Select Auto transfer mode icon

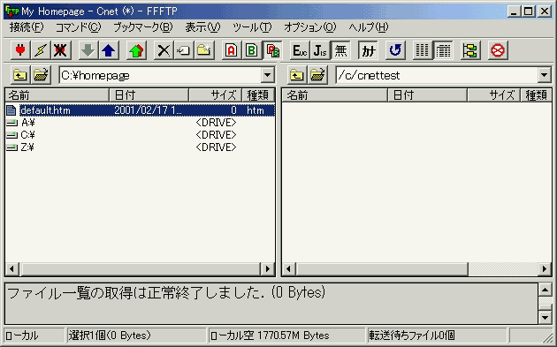[272, 50]
